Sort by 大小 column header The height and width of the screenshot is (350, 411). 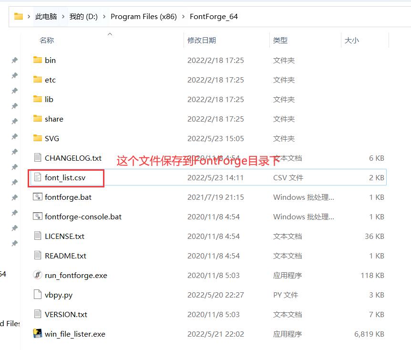[351, 41]
